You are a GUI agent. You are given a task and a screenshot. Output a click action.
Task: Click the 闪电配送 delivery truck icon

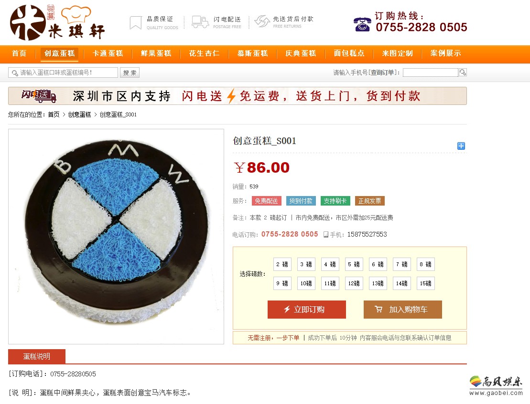(200, 22)
